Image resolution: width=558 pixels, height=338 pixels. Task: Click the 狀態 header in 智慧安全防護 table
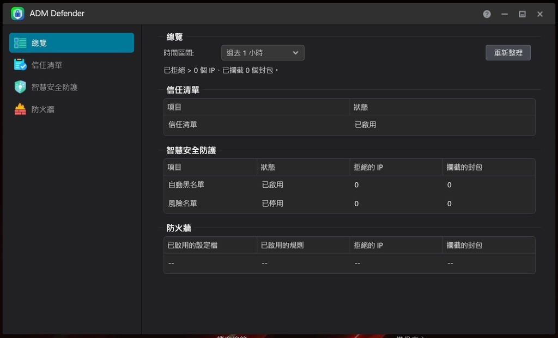tap(268, 167)
